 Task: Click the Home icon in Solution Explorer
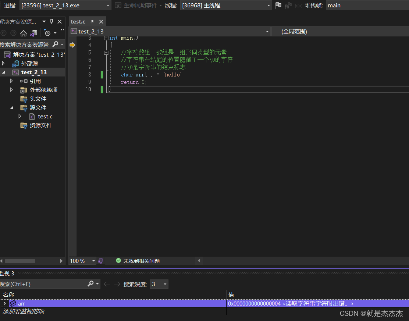tap(24, 33)
